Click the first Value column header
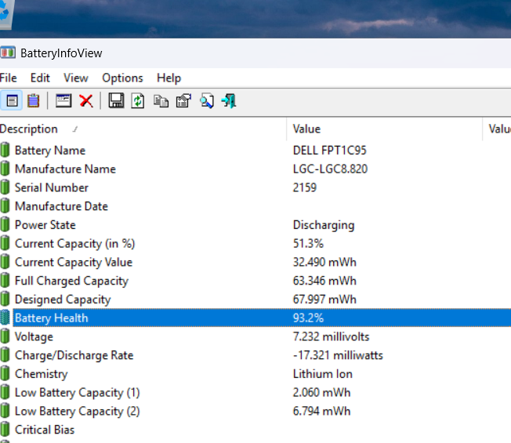This screenshot has height=443, width=511. coord(385,129)
